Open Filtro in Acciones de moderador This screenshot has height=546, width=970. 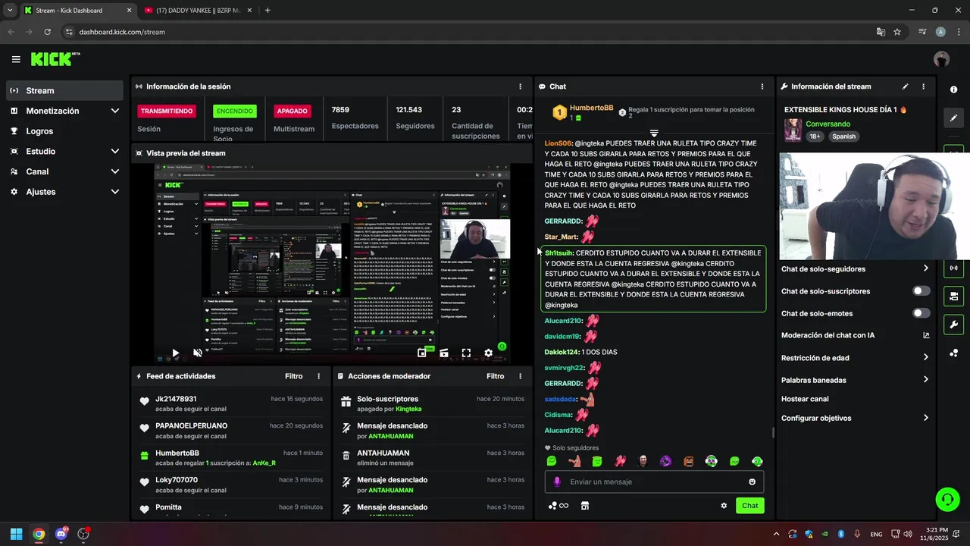(495, 376)
